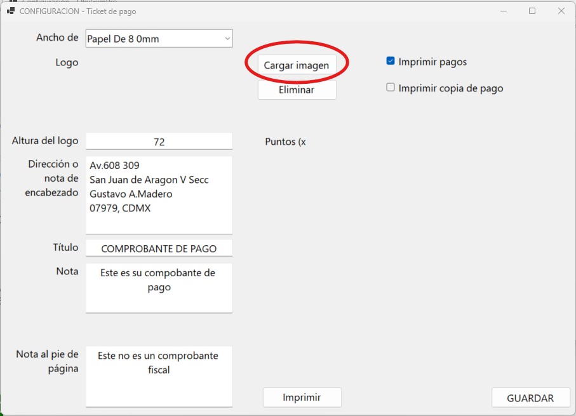Focus the Altura del logo field
This screenshot has width=576, height=416.
[159, 142]
